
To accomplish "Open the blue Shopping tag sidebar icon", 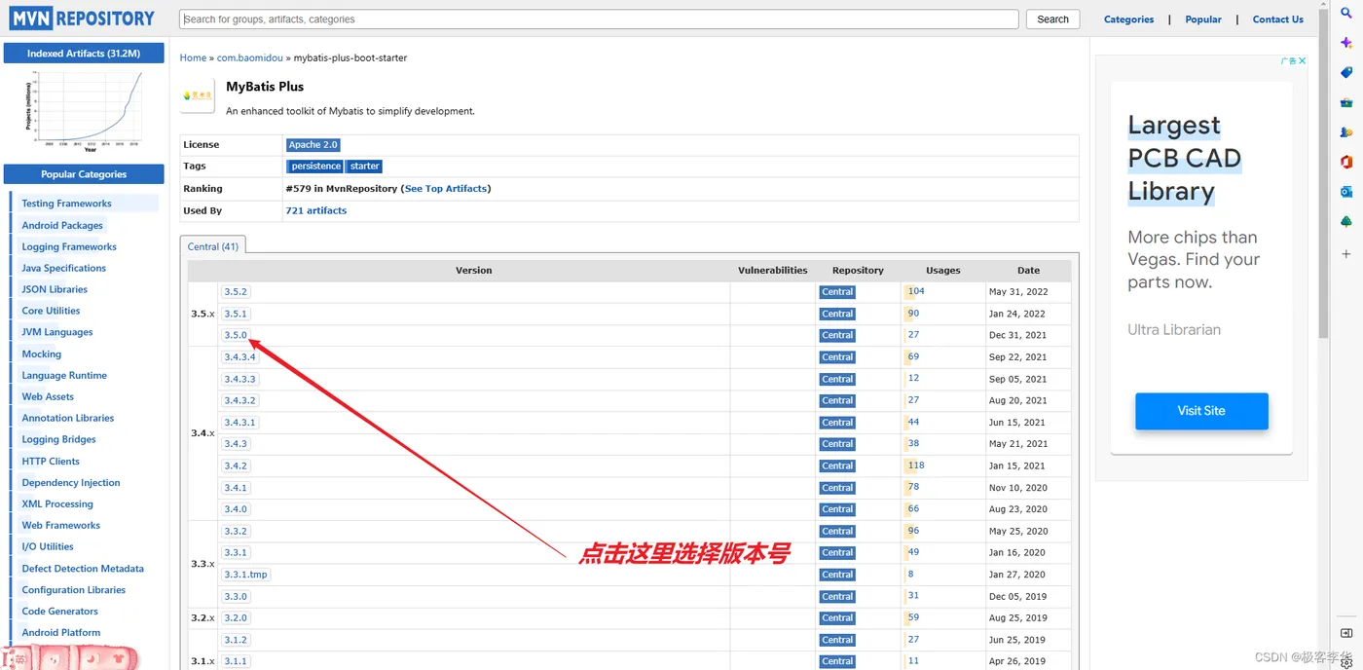I will pos(1346,72).
